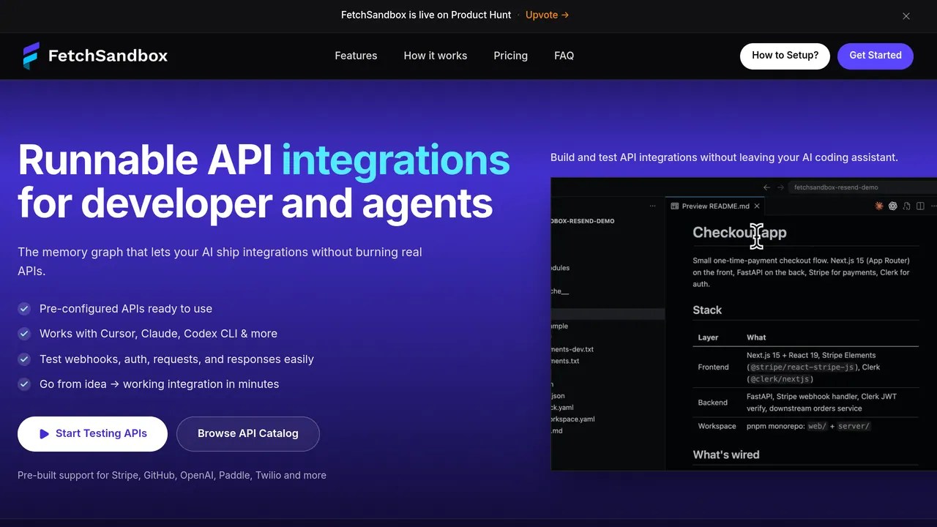The width and height of the screenshot is (937, 527).
Task: Click the FetchSandbox brand name text
Action: tap(108, 56)
